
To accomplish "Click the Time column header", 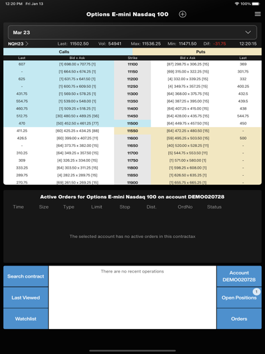I will point(19,206).
